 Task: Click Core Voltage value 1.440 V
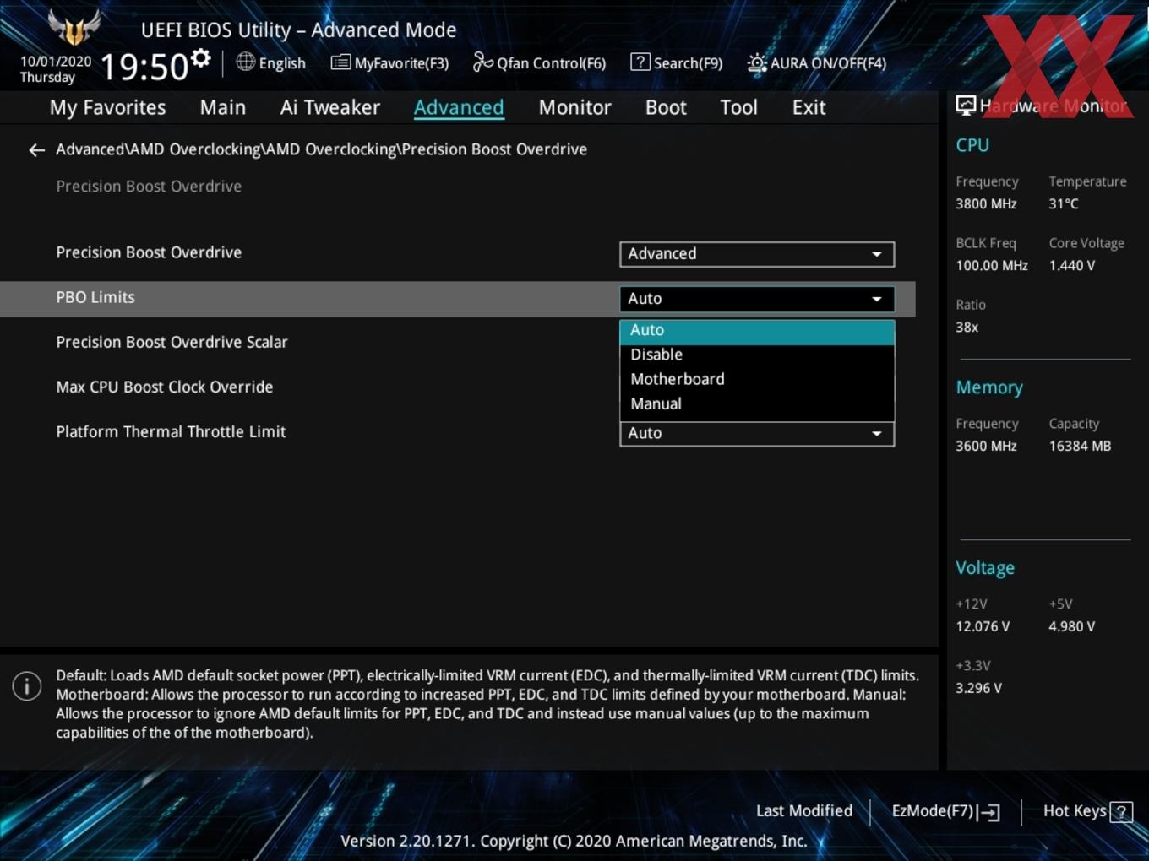(x=1072, y=265)
